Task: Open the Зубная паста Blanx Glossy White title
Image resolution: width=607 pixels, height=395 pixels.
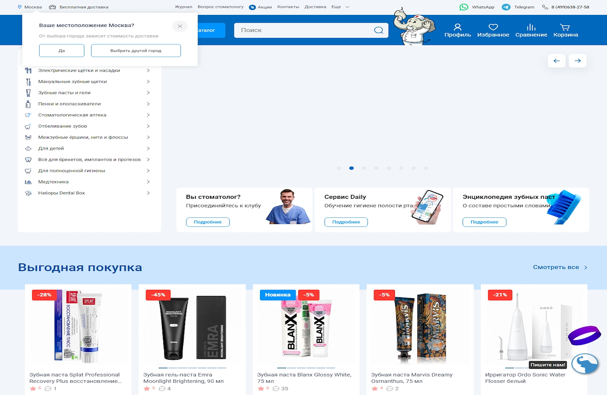Action: point(304,378)
